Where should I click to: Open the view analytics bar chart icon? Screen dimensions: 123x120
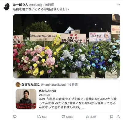click(x=87, y=117)
